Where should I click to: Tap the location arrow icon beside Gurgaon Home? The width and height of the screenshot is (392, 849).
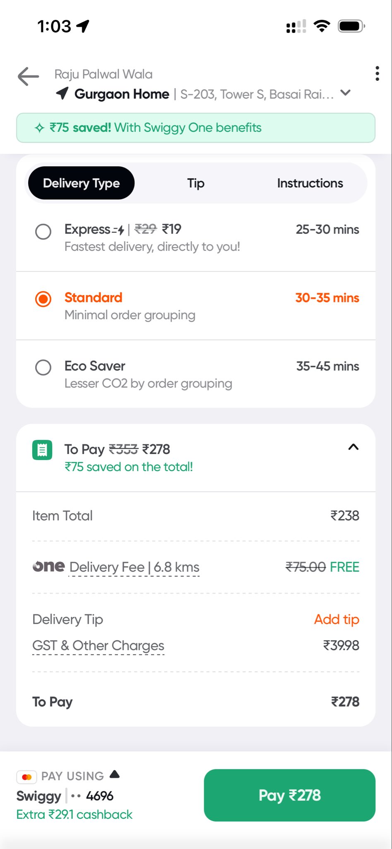tap(62, 94)
